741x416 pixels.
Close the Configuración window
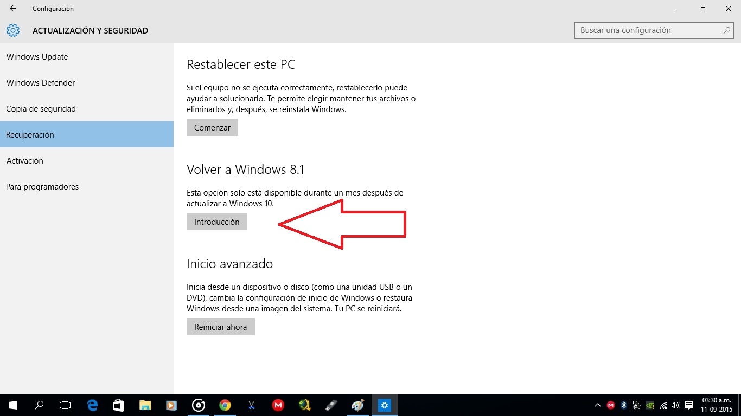[x=729, y=9]
